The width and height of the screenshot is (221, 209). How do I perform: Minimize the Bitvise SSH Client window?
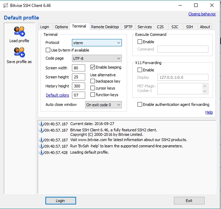[180, 5]
